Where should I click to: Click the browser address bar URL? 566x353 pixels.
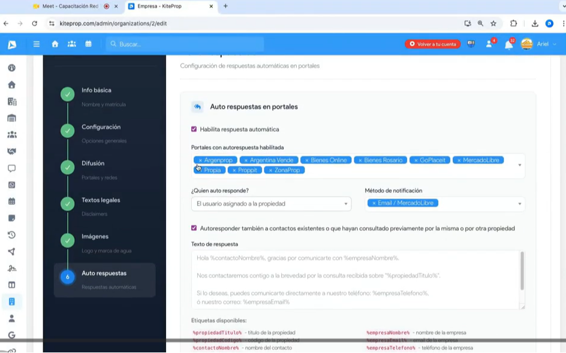pos(113,23)
